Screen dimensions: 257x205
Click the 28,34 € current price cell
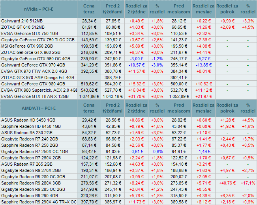click(89, 21)
